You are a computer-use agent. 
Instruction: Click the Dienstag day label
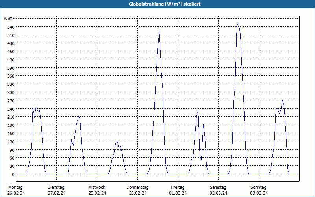(x=56, y=187)
